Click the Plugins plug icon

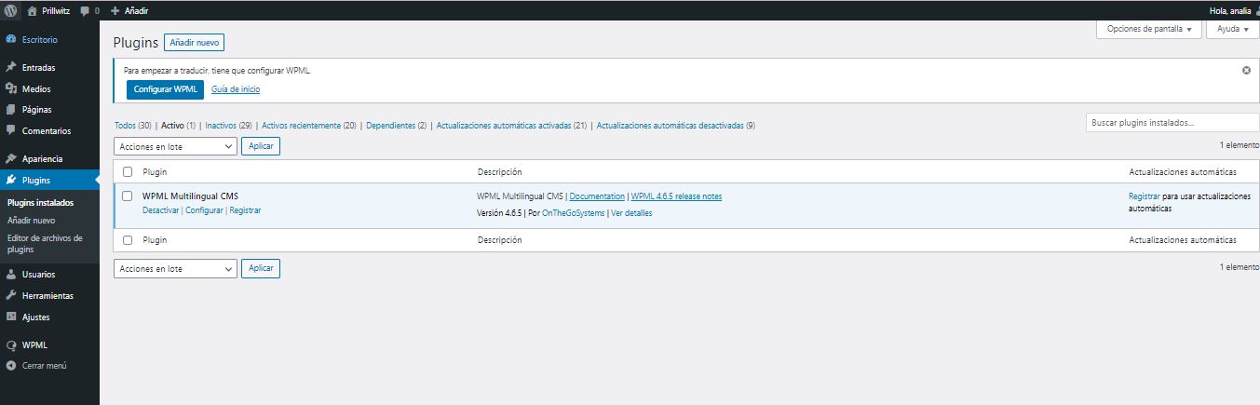[x=11, y=180]
